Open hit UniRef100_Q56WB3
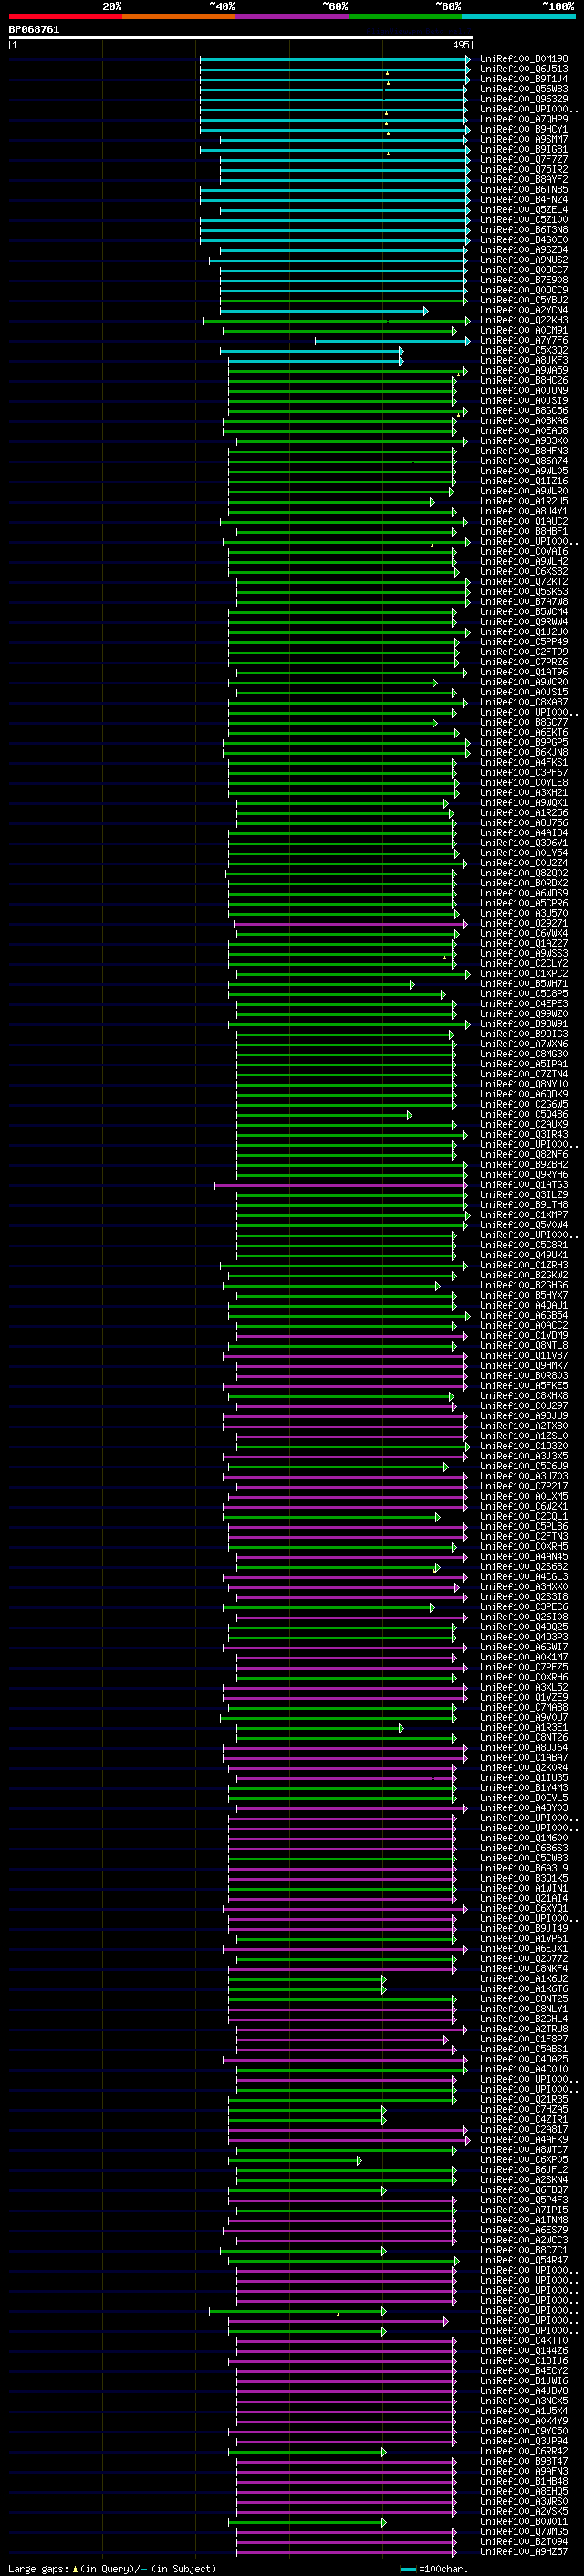The height and width of the screenshot is (2576, 584). (x=524, y=89)
